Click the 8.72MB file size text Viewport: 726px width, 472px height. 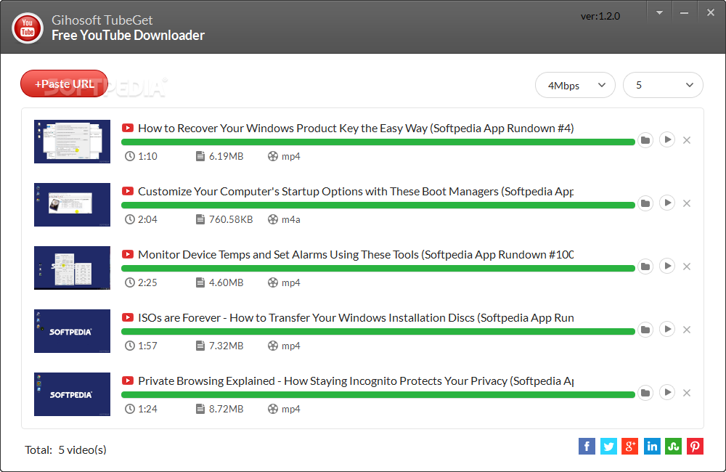click(x=226, y=409)
